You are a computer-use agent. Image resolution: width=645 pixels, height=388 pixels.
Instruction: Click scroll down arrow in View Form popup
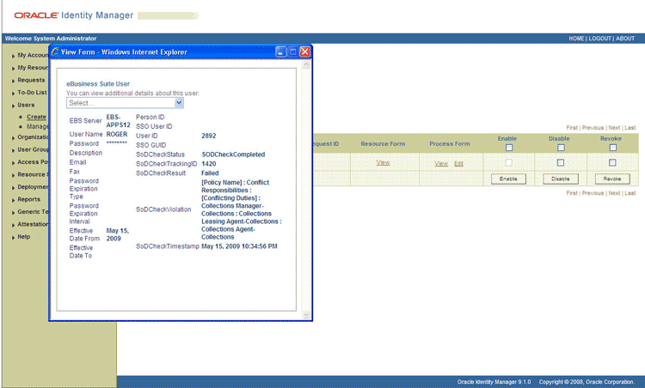[x=305, y=315]
